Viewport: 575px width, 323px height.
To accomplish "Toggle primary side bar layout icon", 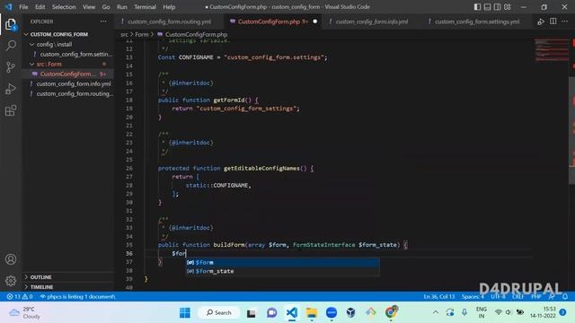I will point(477,6).
